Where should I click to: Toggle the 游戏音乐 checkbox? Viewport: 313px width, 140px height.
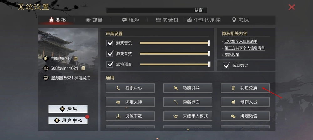click(x=110, y=43)
